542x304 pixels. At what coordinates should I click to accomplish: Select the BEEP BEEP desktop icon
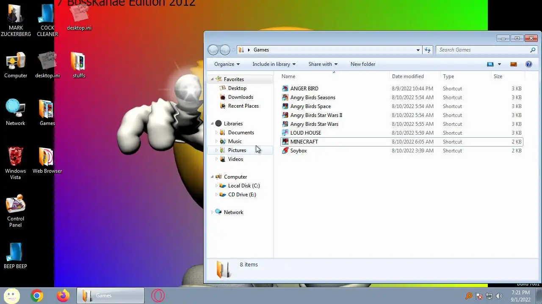pyautogui.click(x=16, y=256)
